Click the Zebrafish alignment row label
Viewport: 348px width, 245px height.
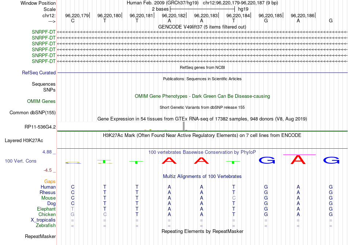pos(46,225)
